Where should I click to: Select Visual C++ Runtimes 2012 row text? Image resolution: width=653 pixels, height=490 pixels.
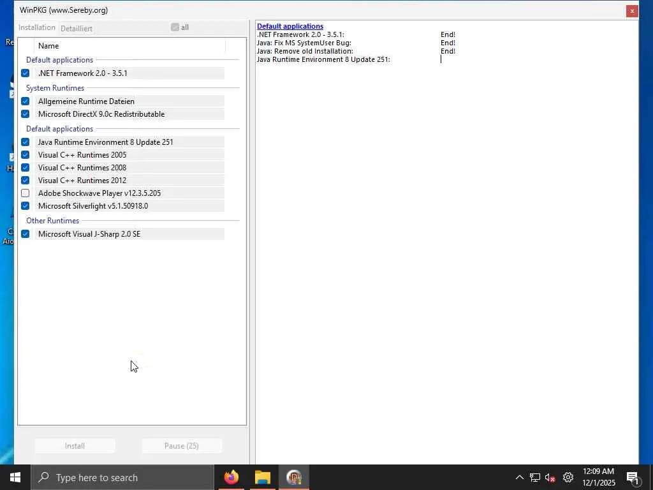pyautogui.click(x=82, y=181)
